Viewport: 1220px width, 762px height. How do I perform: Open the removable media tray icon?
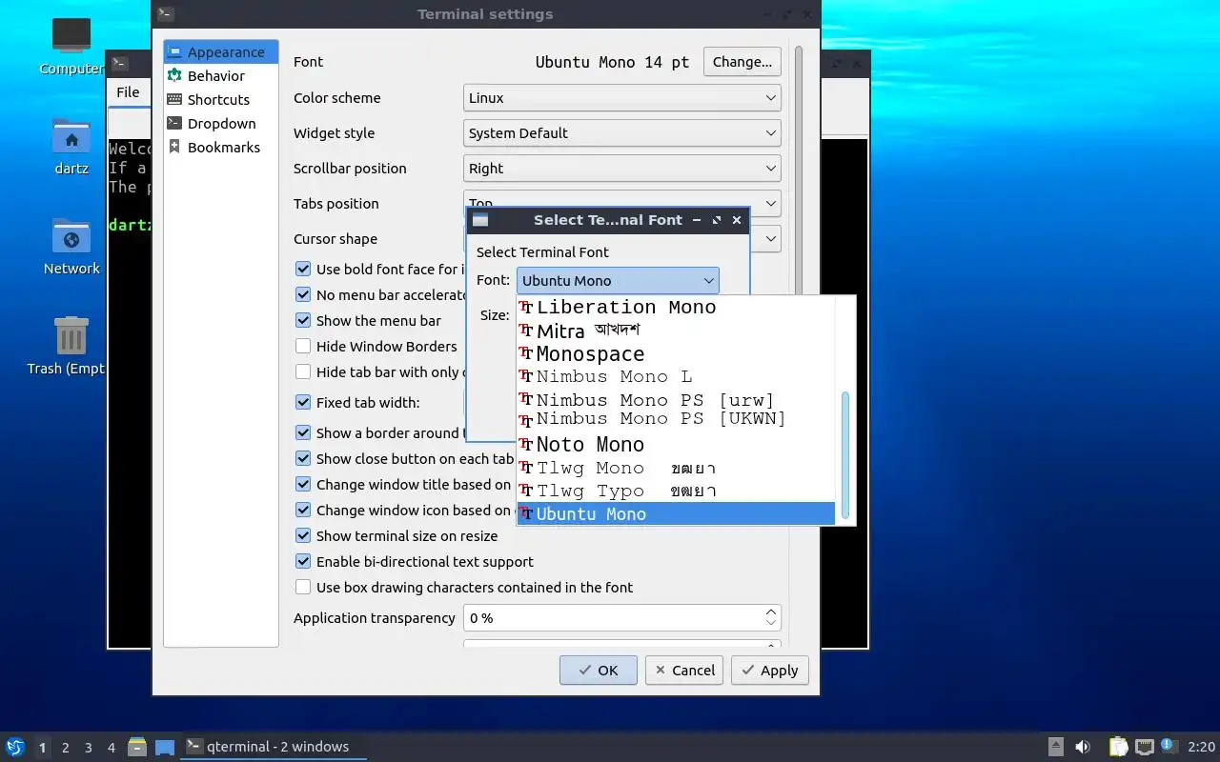click(1056, 747)
